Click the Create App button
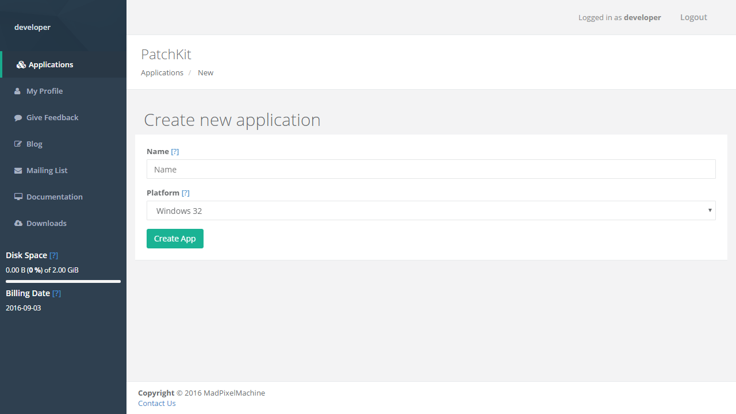The width and height of the screenshot is (736, 414). coord(175,239)
